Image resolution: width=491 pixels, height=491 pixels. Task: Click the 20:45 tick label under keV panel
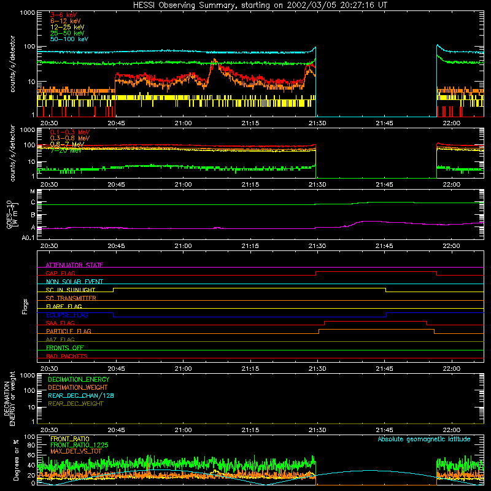116,123
